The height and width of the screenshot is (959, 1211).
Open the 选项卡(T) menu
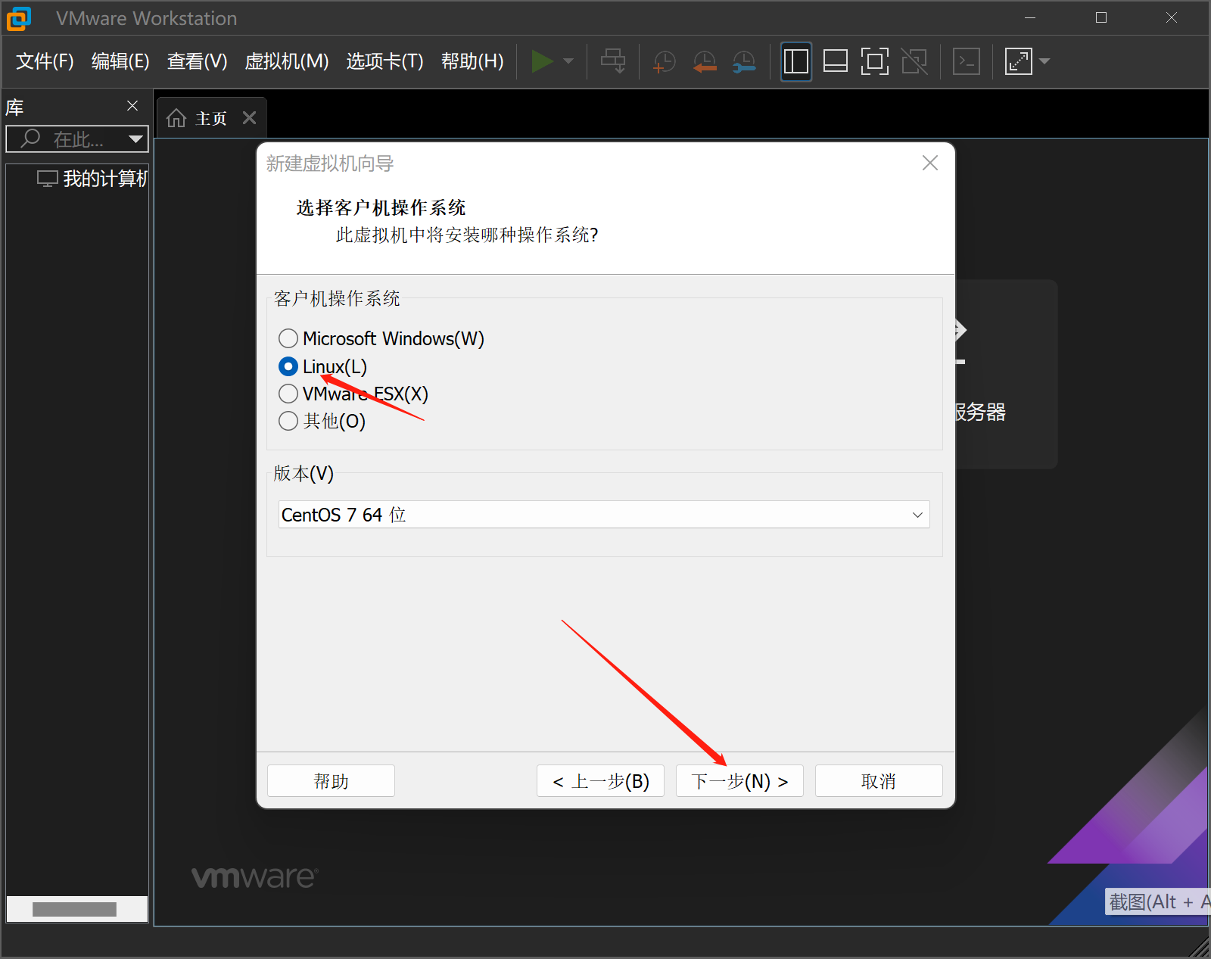[384, 61]
